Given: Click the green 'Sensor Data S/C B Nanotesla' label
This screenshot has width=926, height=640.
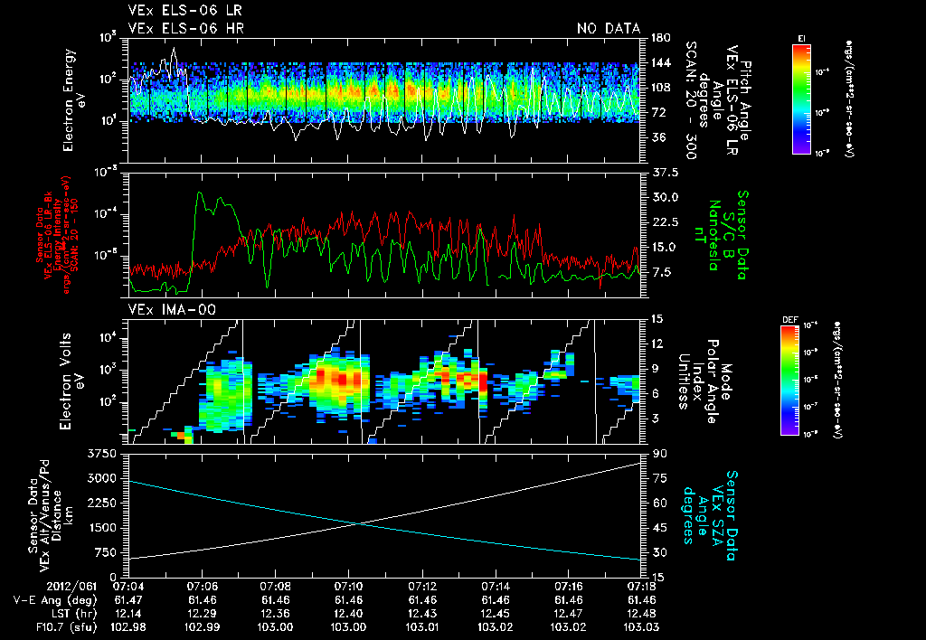Looking at the screenshot, I should tap(721, 235).
